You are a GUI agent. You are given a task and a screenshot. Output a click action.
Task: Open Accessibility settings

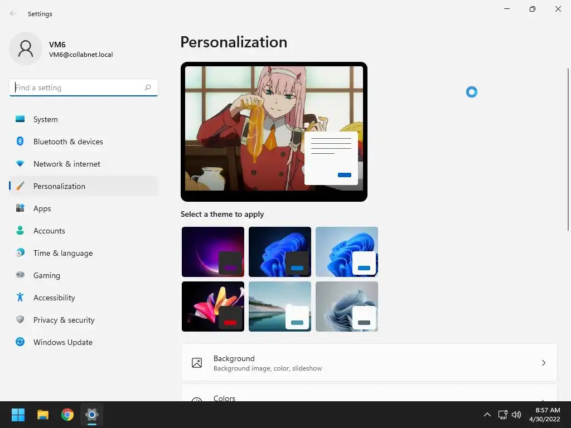tap(84, 298)
